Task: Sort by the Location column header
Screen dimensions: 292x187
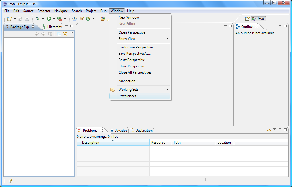Action: coord(225,142)
